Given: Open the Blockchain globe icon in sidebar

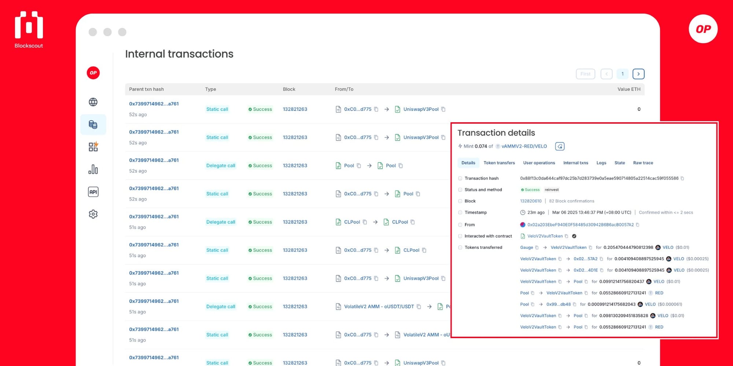Looking at the screenshot, I should pyautogui.click(x=93, y=102).
